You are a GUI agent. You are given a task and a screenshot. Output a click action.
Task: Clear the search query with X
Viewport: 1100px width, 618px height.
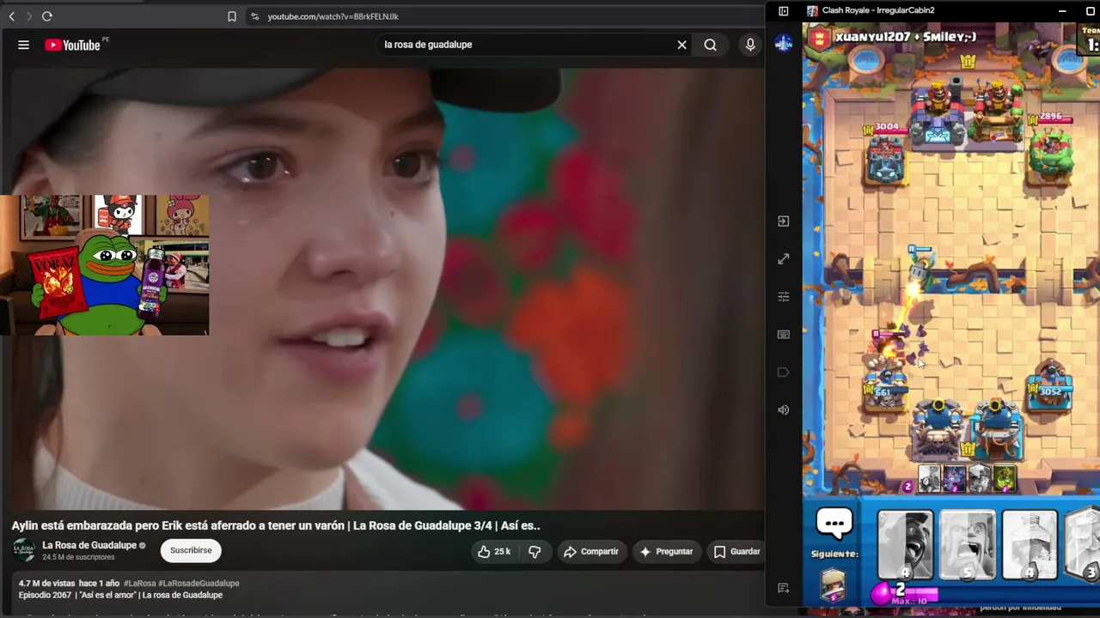682,45
